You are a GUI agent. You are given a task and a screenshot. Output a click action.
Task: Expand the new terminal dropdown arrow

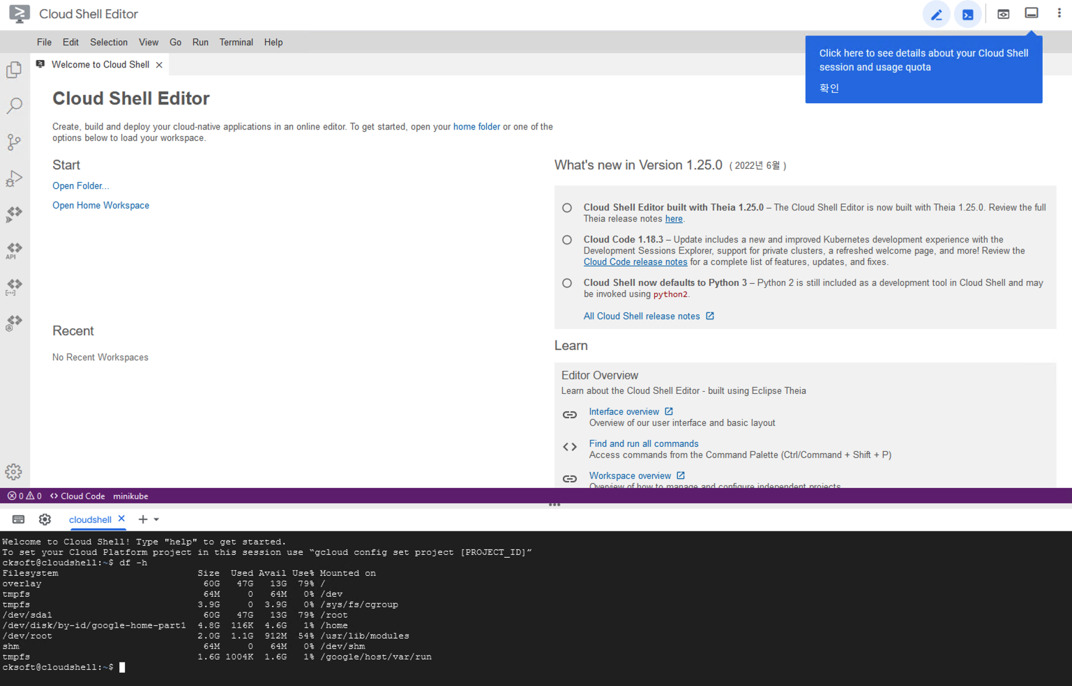pyautogui.click(x=156, y=519)
